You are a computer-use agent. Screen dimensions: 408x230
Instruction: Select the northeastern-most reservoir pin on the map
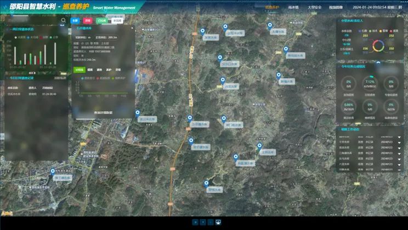[270, 26]
